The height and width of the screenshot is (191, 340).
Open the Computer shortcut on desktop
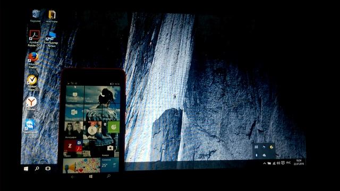coord(51,39)
